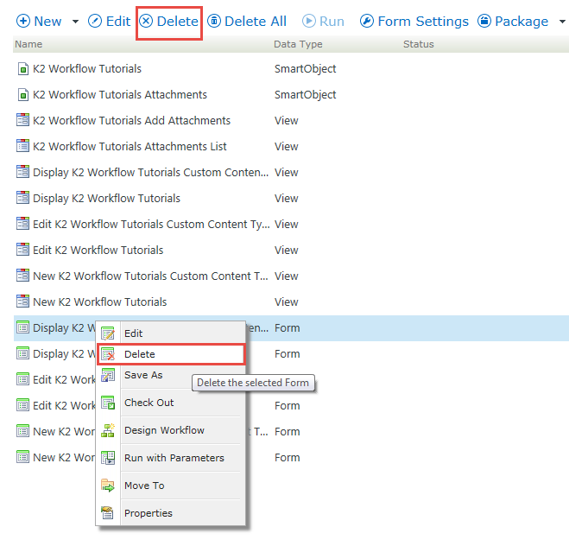Select Edit K2 Workflow Tutorials Custom Content Ty... view
Screen dimensions: 569x546
point(291,225)
